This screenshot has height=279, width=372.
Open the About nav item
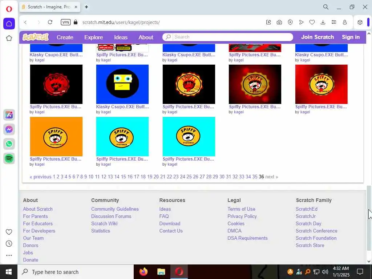coord(146,37)
